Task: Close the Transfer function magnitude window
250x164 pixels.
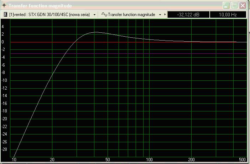Action: pos(243,6)
